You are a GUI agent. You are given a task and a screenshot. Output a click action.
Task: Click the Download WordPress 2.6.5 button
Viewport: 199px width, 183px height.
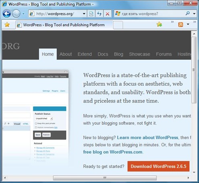pos(158,167)
